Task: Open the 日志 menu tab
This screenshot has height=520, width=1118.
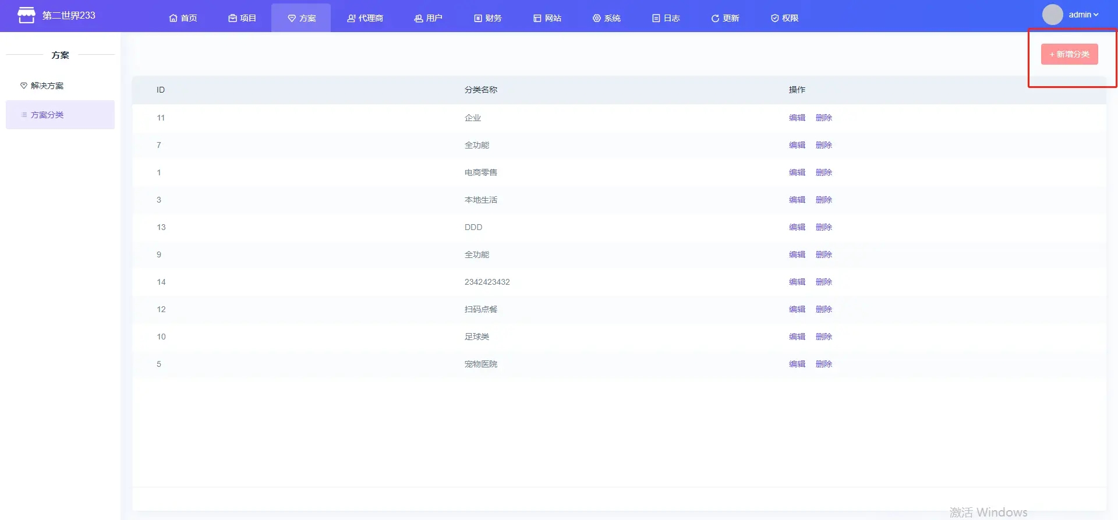Action: 666,18
